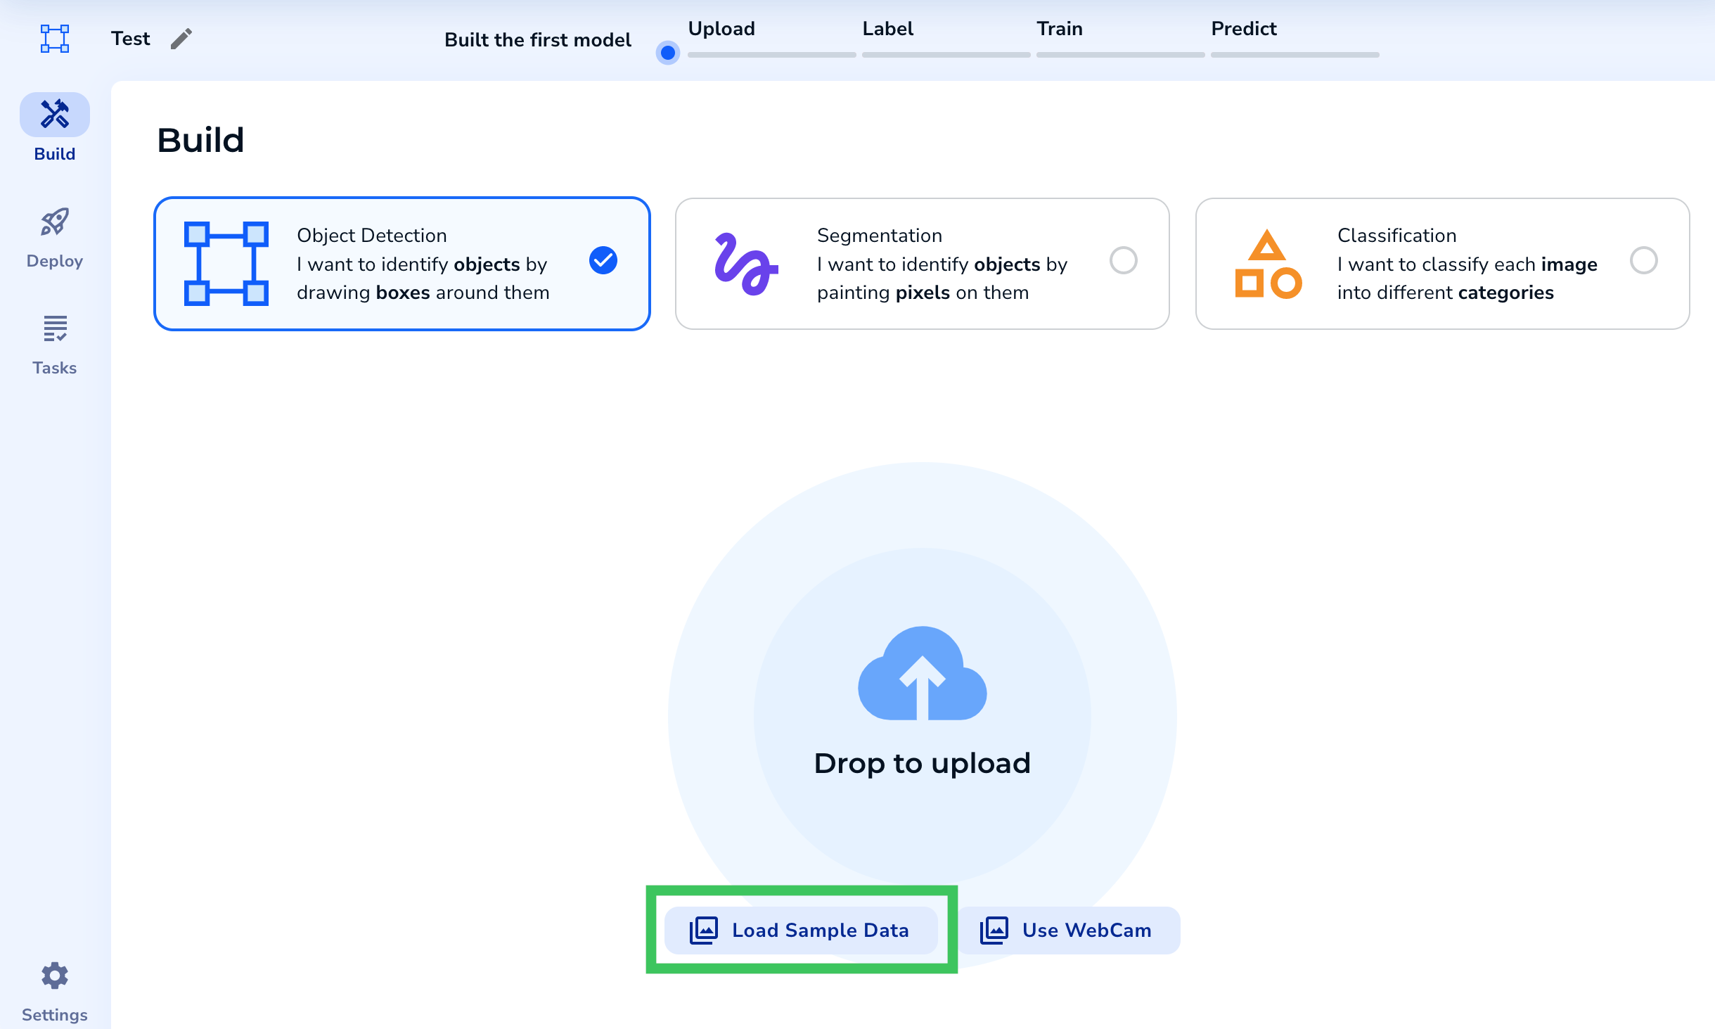This screenshot has width=1715, height=1029.
Task: Open Deploy via the rocket icon
Action: [55, 223]
